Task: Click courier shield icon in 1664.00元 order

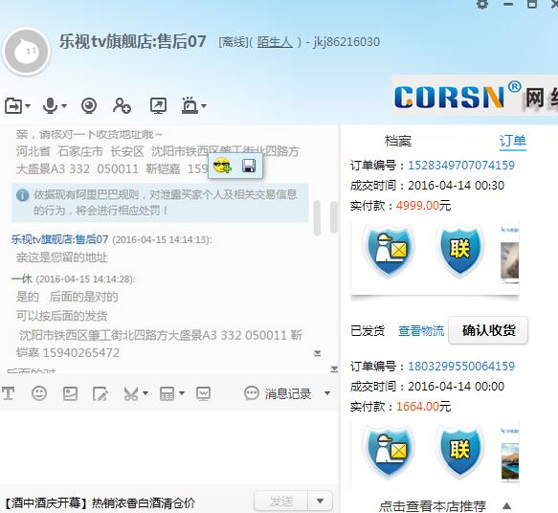Action: click(x=389, y=452)
